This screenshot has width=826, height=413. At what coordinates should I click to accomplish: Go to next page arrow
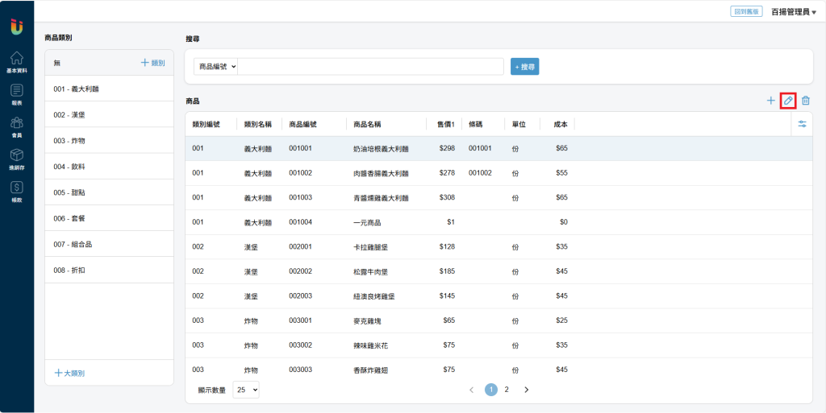[x=526, y=390]
